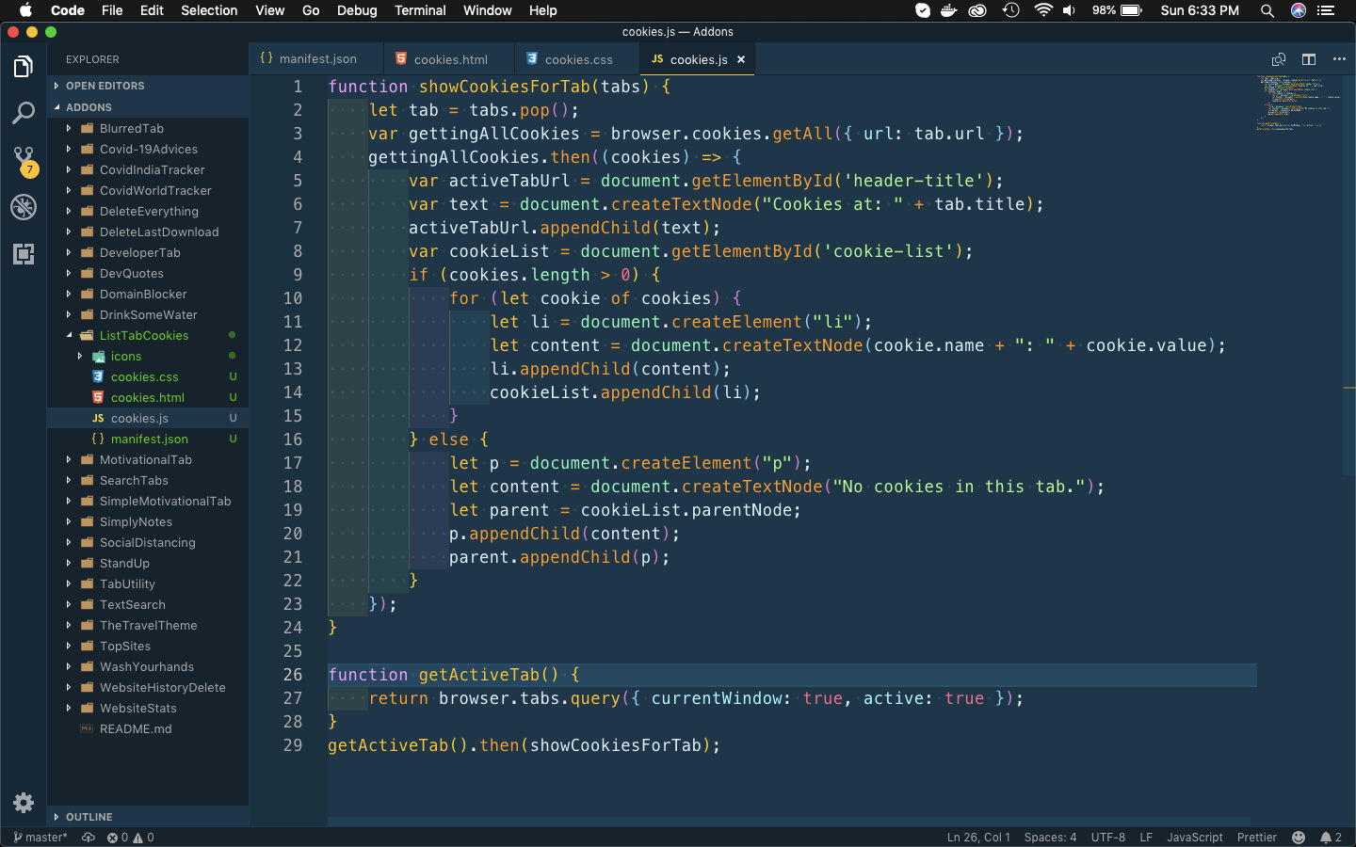Open the Apple menu
Viewport: 1356px width, 847px height.
25,10
